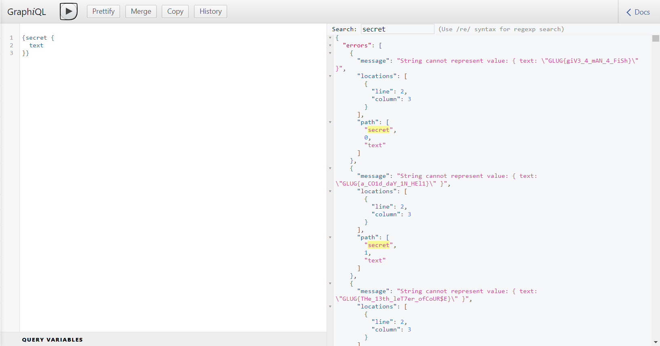Fold the third "locations" array
660x346 pixels.
[x=330, y=306]
